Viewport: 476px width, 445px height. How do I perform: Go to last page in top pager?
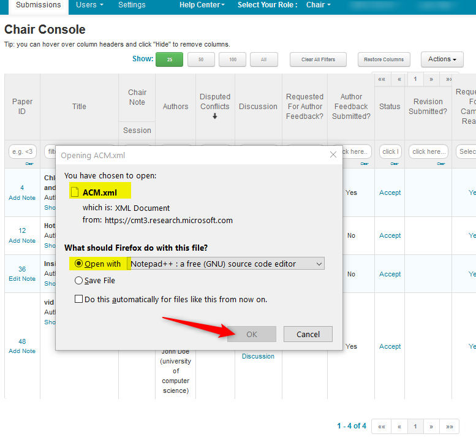pos(449,79)
